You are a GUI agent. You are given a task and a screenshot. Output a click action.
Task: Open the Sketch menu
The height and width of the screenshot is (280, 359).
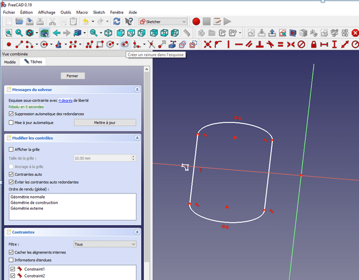coord(99,12)
